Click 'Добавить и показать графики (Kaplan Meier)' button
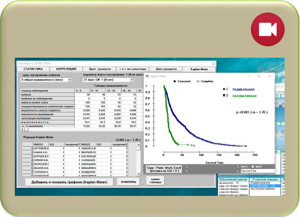Image resolution: width=300 pixels, height=217 pixels. pos(69,182)
